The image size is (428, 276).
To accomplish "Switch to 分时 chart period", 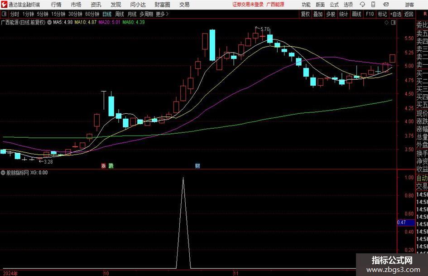I will [14, 14].
